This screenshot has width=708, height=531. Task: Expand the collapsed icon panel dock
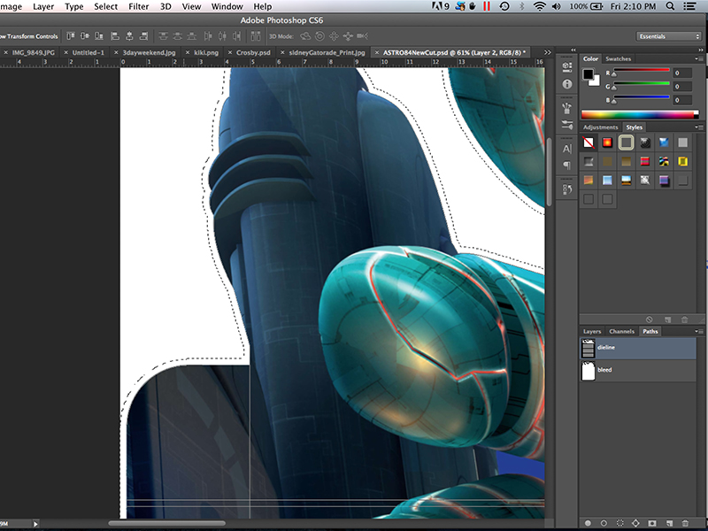pyautogui.click(x=573, y=50)
